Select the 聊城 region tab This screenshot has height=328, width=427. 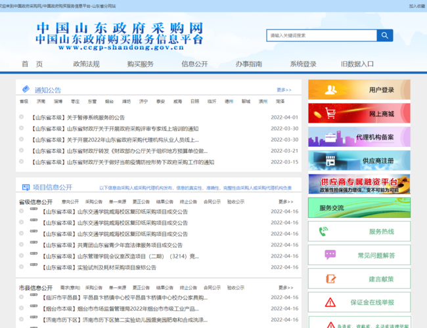click(246, 101)
